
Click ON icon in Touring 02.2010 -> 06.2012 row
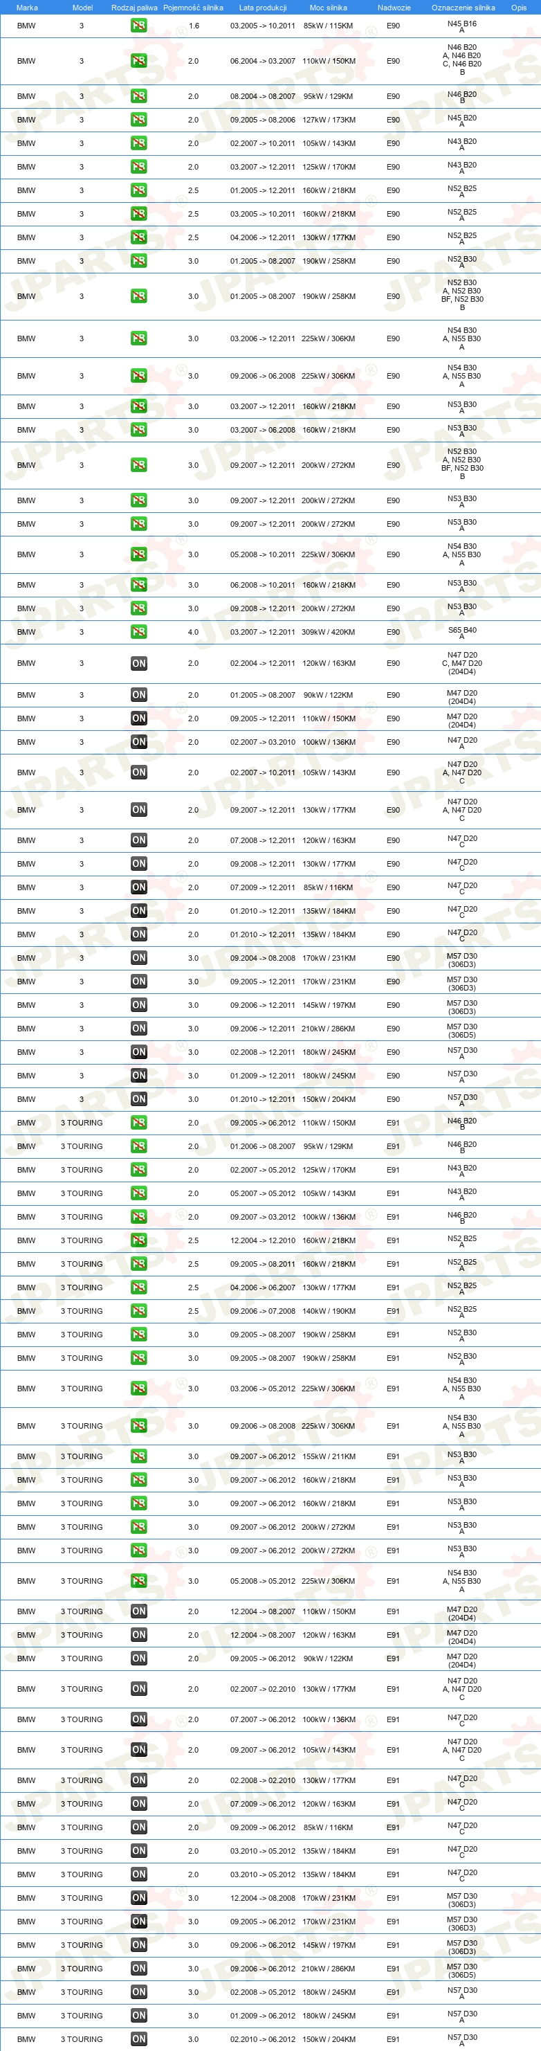tap(138, 2039)
